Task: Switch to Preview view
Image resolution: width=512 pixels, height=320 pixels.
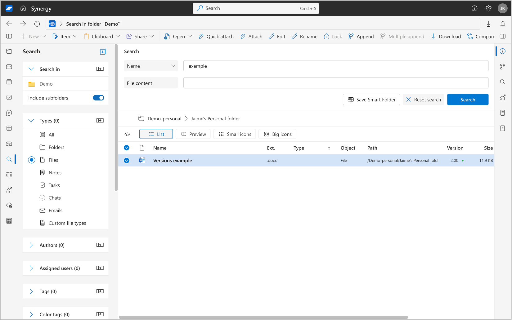Action: click(x=193, y=134)
